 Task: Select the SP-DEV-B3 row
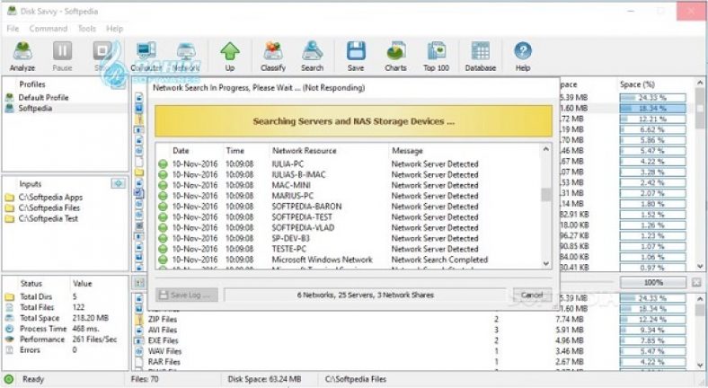point(348,238)
